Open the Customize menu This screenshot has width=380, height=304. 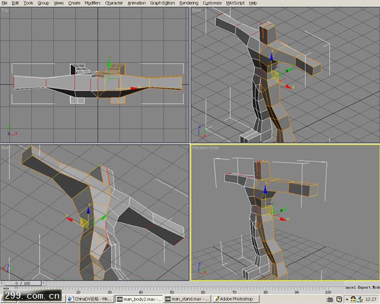(212, 3)
